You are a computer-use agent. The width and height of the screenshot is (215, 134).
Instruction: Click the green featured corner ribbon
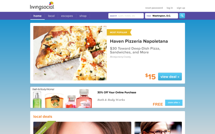(45, 127)
